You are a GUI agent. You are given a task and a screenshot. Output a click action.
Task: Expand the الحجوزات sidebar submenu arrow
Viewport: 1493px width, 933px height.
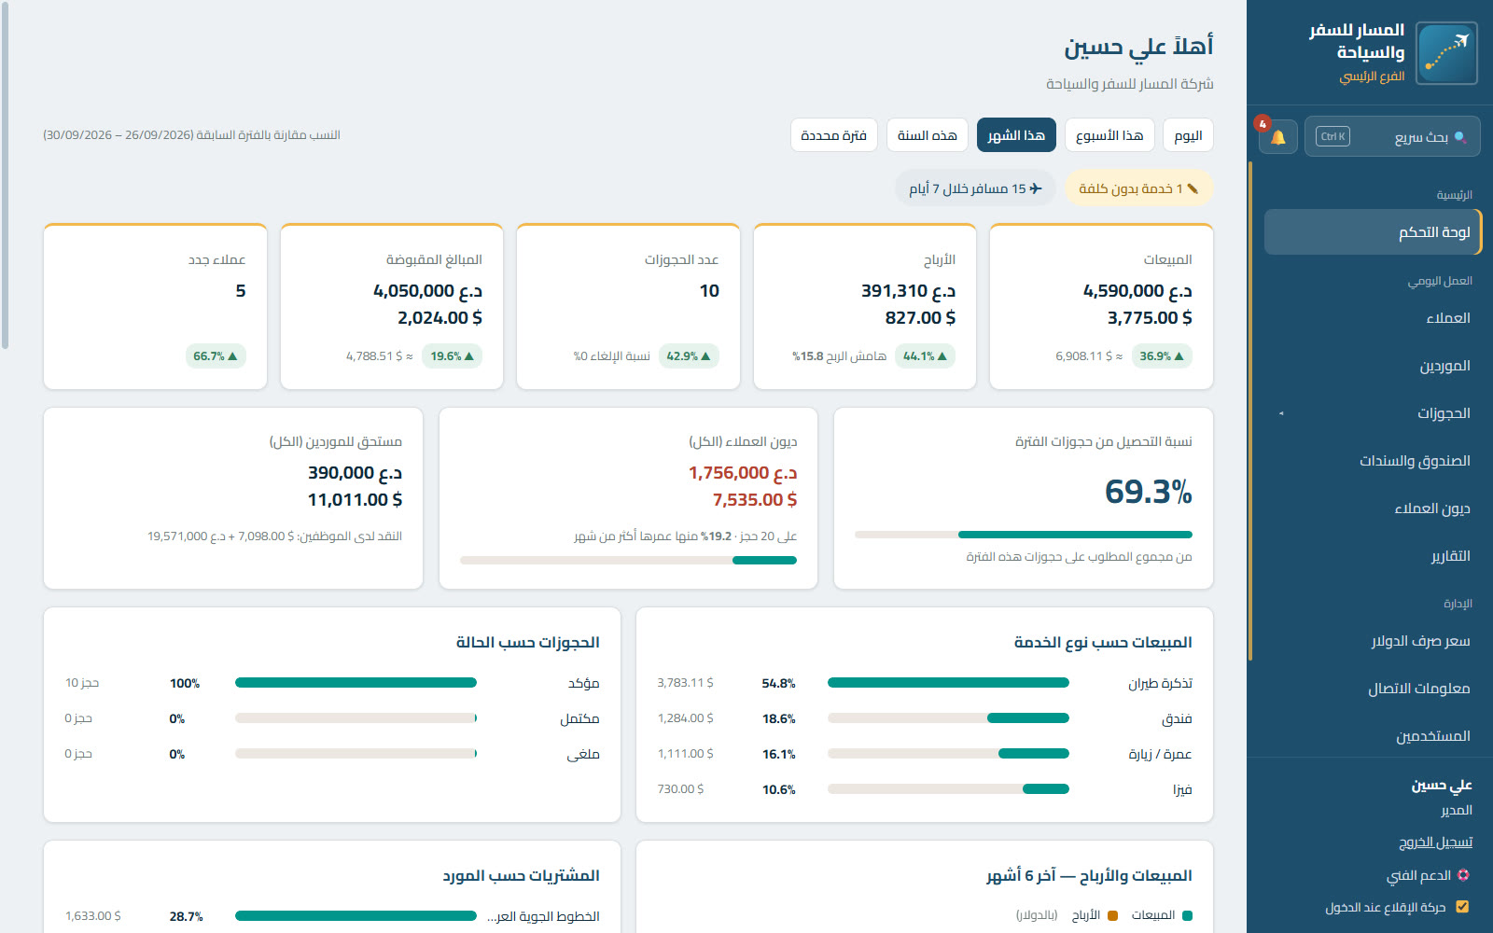point(1281,413)
